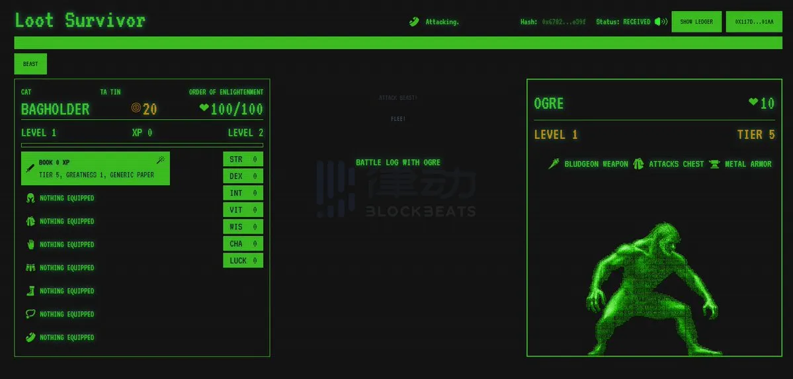Click the ring slot icon
The height and width of the screenshot is (379, 793).
[x=30, y=337]
